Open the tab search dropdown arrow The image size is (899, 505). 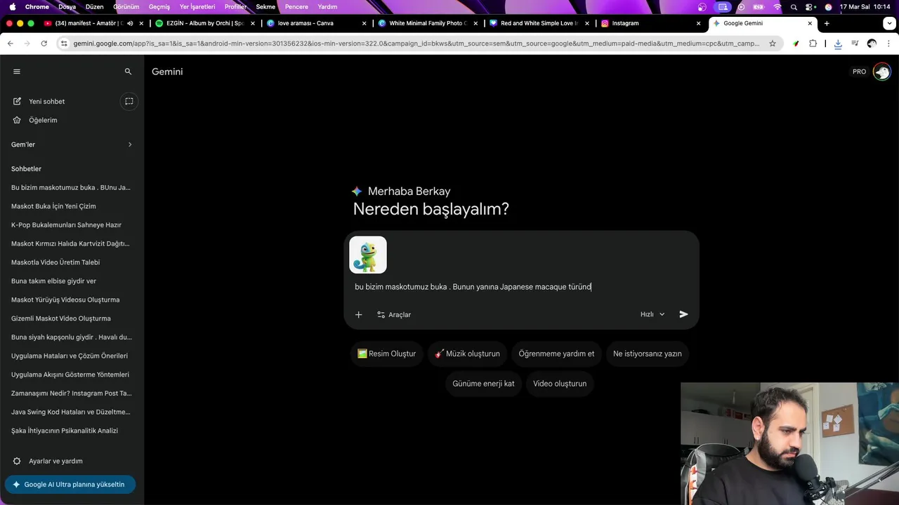tap(888, 23)
